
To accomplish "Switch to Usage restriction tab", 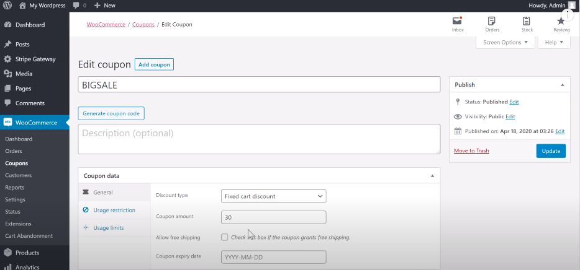I will pos(114,211).
